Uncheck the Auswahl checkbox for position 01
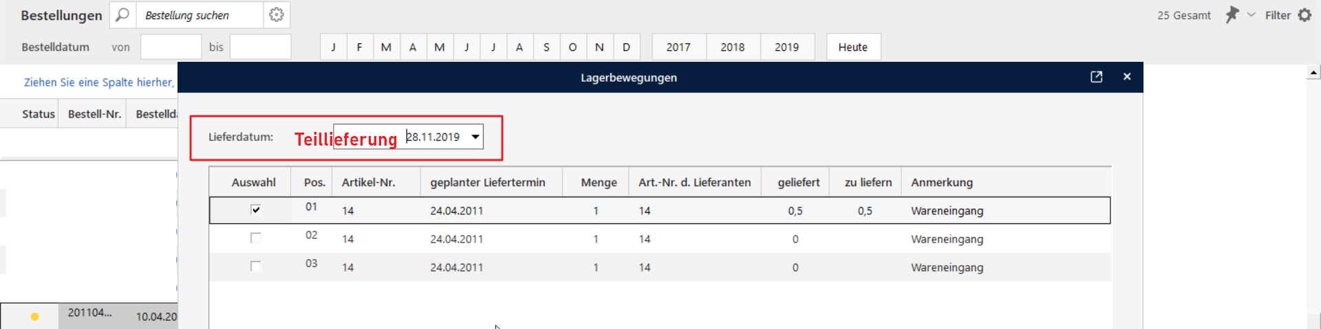The height and width of the screenshot is (329, 1321). [256, 209]
